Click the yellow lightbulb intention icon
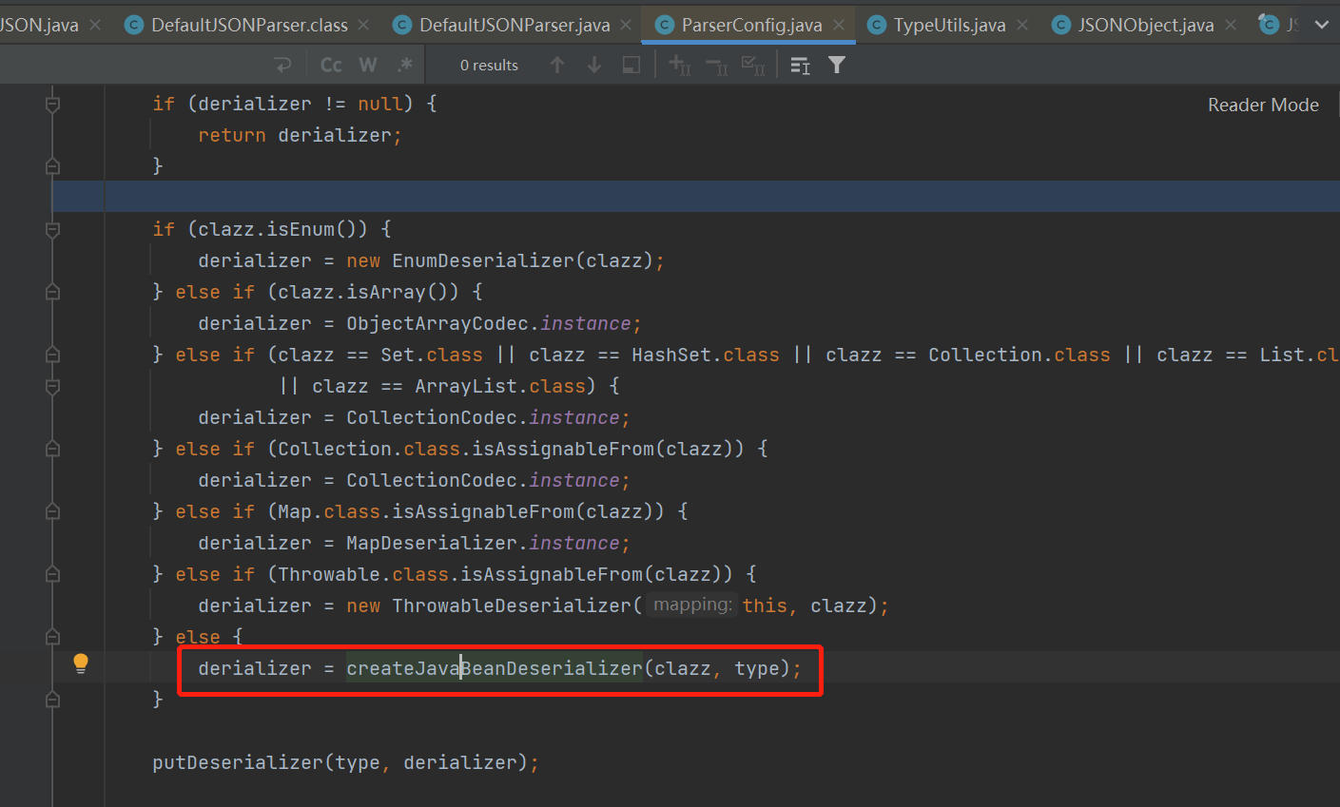Viewport: 1340px width, 807px height. [81, 663]
